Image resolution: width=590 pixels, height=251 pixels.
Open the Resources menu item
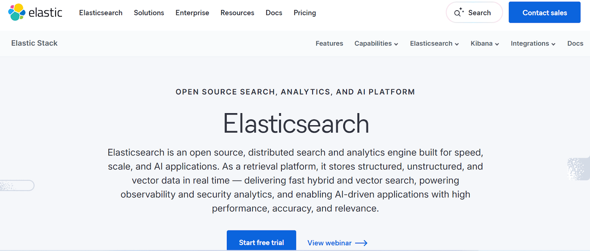tap(237, 12)
